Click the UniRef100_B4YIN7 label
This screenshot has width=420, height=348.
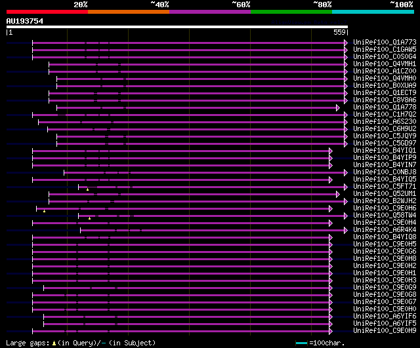click(385, 165)
